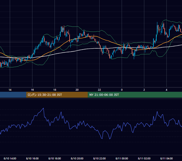Click the 8/11 02:00 date label
The width and height of the screenshot is (182, 161).
[x=144, y=158]
